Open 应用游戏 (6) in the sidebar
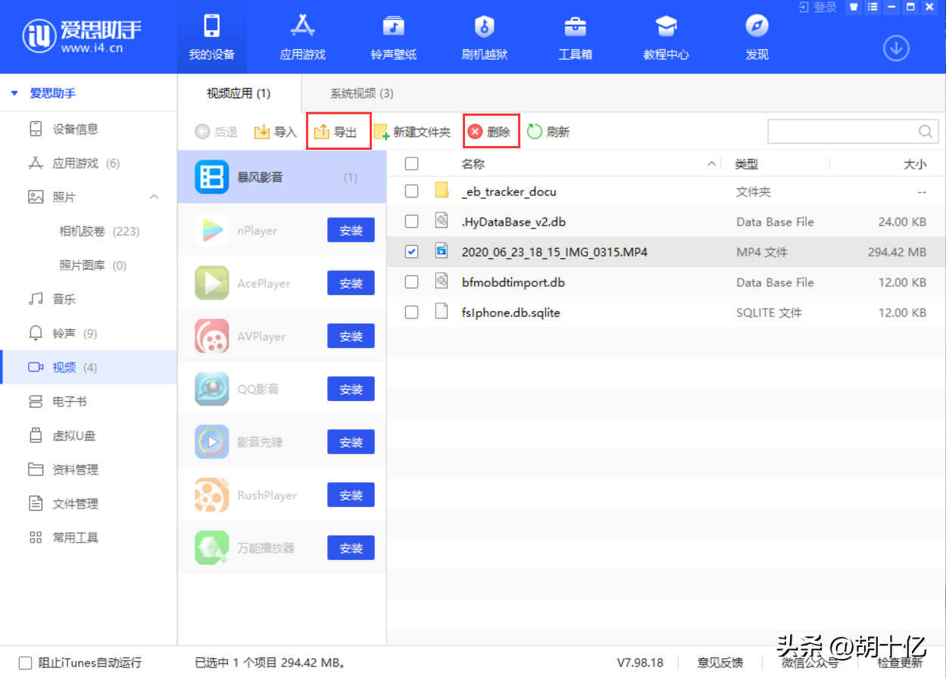 point(89,163)
